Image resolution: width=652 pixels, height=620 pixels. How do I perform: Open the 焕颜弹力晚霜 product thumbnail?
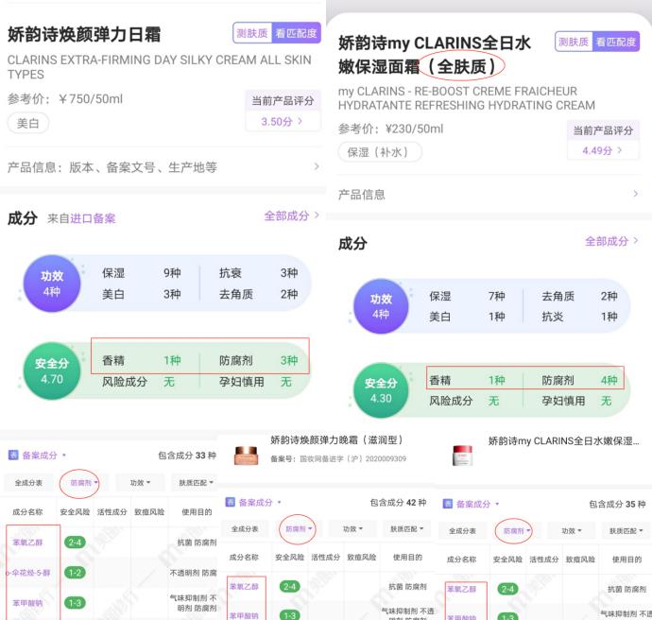[247, 455]
